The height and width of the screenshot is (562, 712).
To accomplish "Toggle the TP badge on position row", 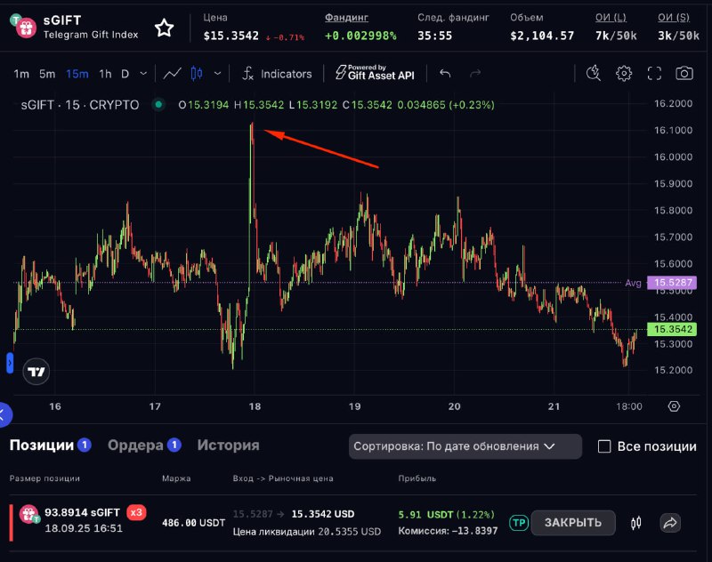I will tap(518, 523).
